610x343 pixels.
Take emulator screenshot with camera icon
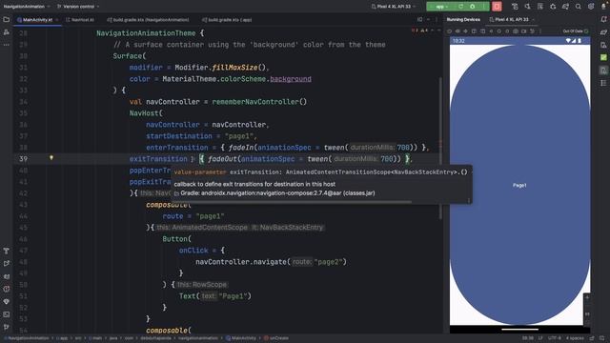coord(516,31)
